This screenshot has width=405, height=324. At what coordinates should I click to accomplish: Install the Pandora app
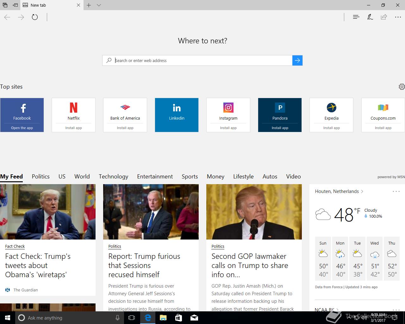pos(280,128)
